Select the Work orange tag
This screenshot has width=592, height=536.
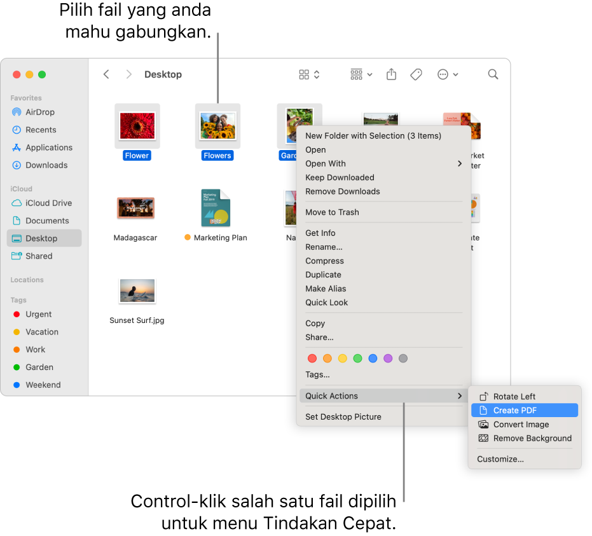[44, 350]
